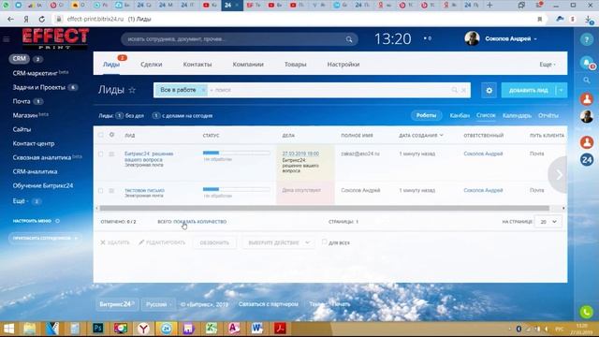The height and width of the screenshot is (337, 599).
Task: Open the help question mark icon
Action: (587, 39)
